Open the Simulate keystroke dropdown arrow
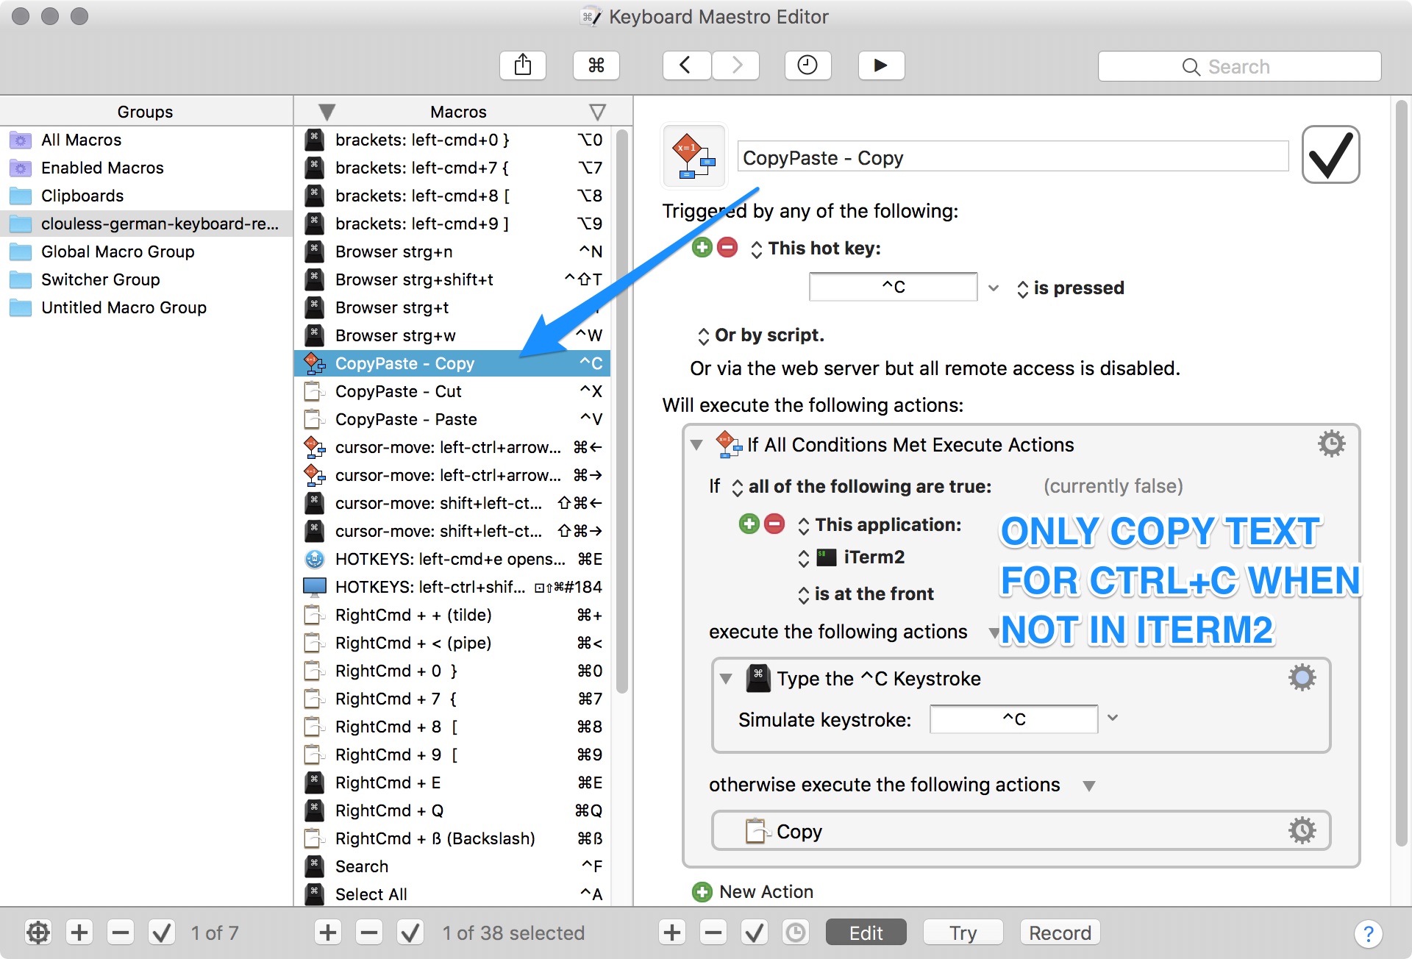 click(x=1113, y=719)
